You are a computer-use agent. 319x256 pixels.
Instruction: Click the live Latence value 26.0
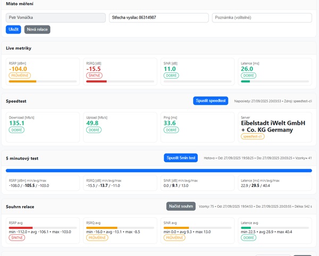coord(247,69)
